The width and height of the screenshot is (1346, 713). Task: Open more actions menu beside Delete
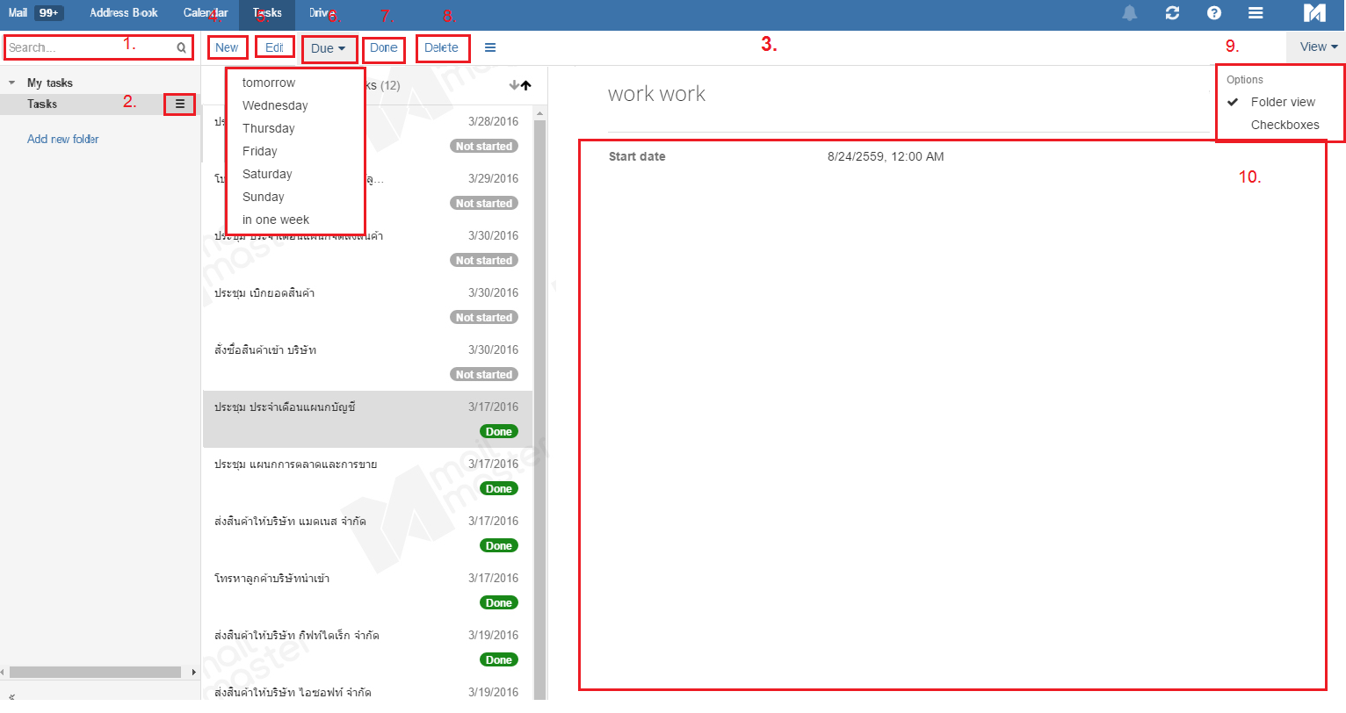pyautogui.click(x=490, y=47)
